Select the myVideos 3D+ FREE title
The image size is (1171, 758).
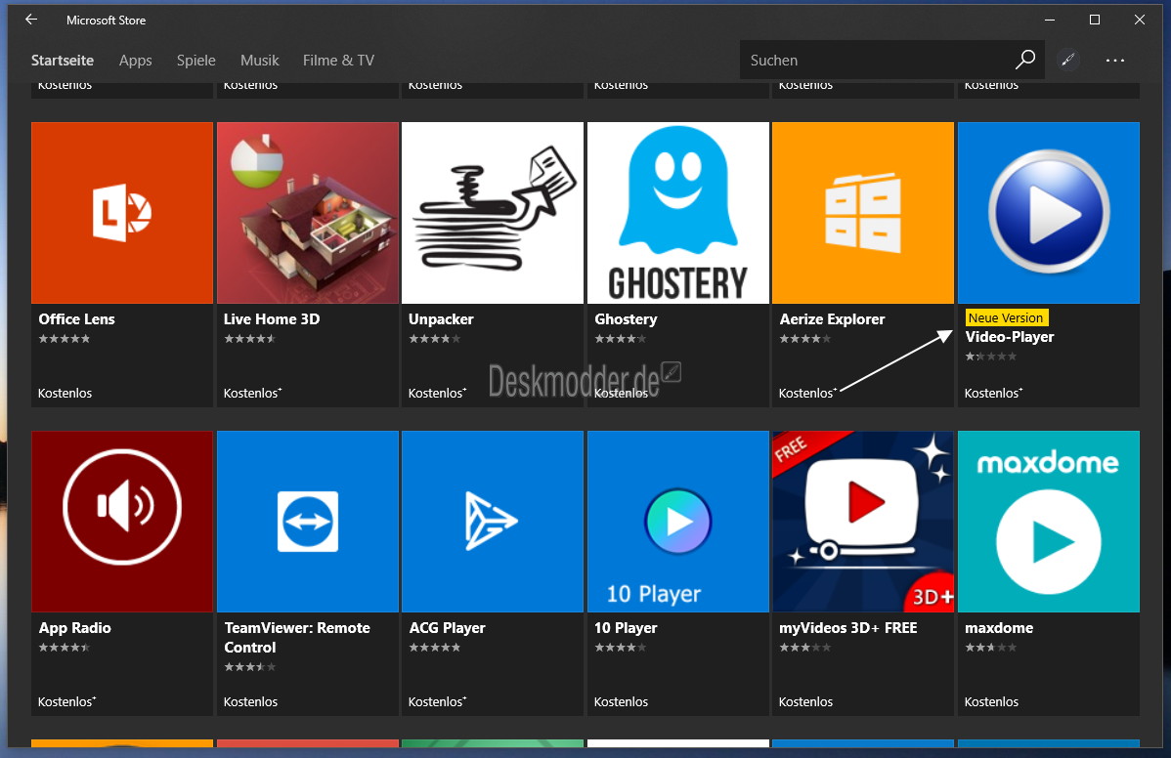pyautogui.click(x=848, y=628)
